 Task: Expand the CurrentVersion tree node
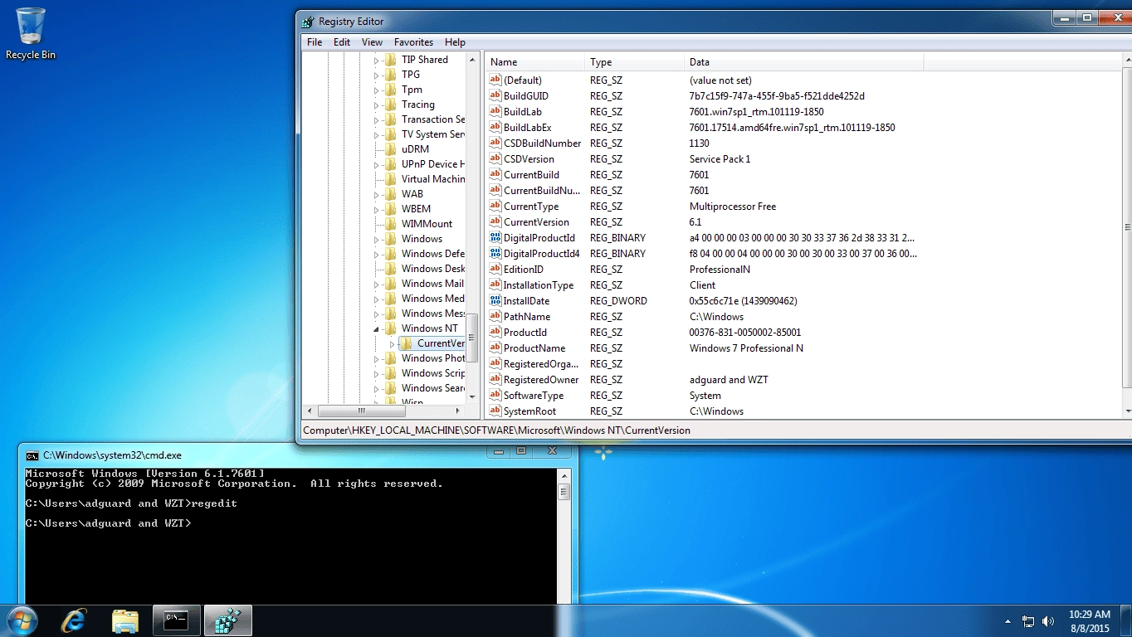click(392, 344)
